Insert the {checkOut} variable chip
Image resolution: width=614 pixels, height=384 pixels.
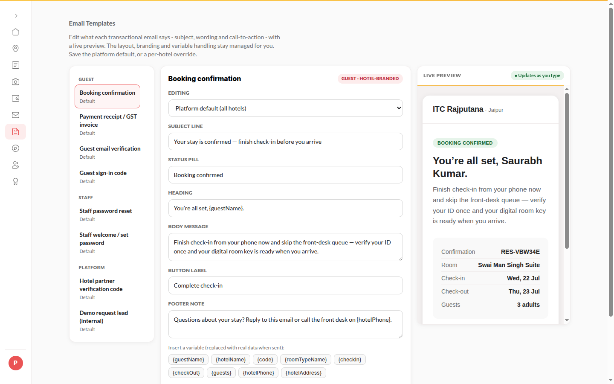point(186,373)
